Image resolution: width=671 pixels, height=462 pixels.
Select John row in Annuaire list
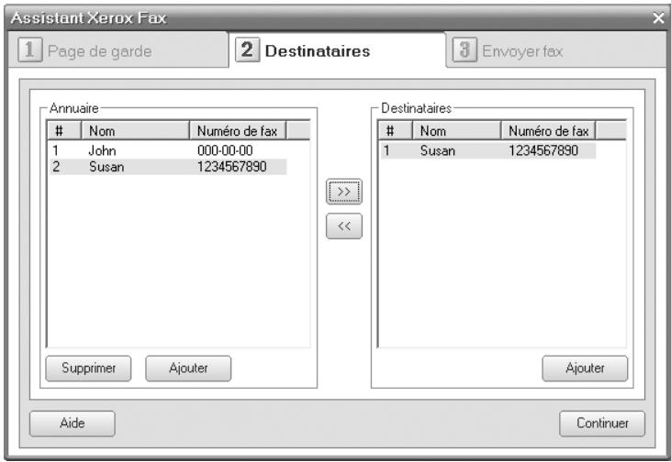point(168,150)
